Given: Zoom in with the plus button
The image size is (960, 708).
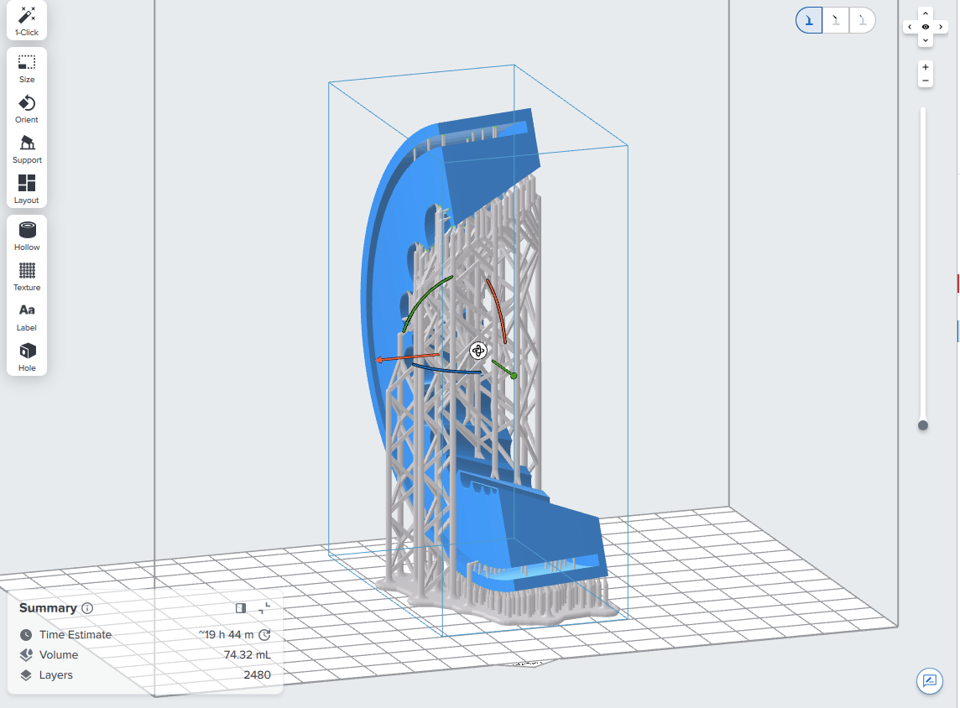Looking at the screenshot, I should (925, 67).
